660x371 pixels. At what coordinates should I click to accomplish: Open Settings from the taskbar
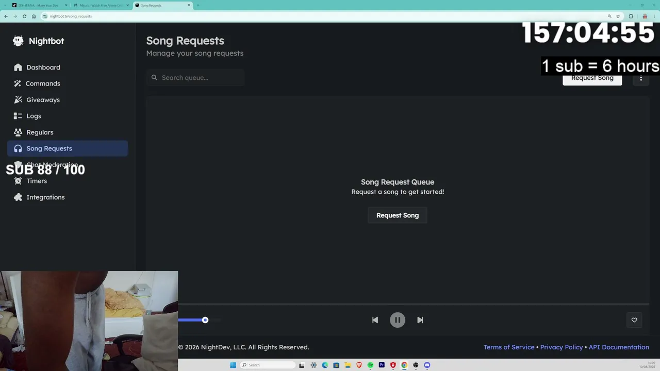tap(313, 365)
